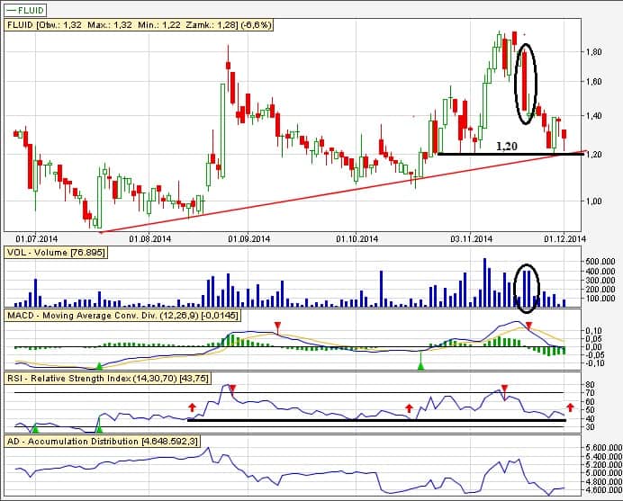Click the leftmost green triangle in RSI panel

[x=35, y=430]
